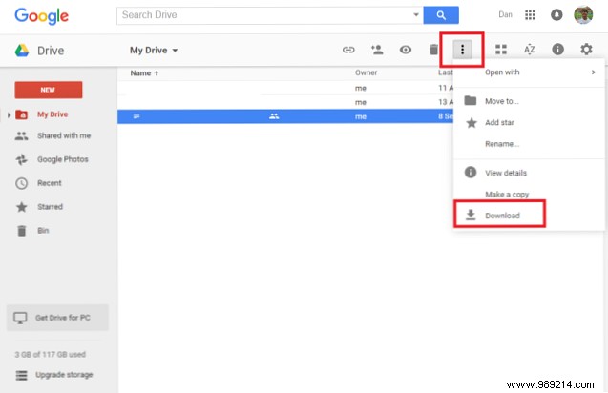Open the My Drive dropdown in toolbar
Screen dimensions: 608x393
(x=154, y=51)
